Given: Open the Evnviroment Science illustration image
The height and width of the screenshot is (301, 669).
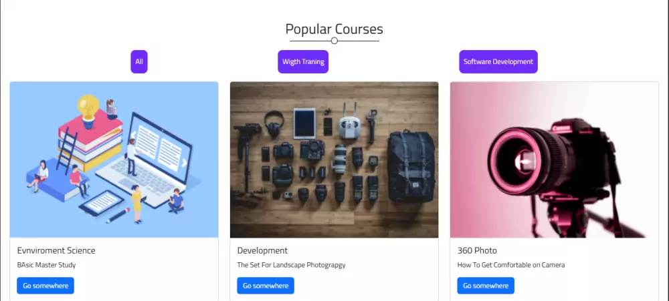Looking at the screenshot, I should coord(114,160).
